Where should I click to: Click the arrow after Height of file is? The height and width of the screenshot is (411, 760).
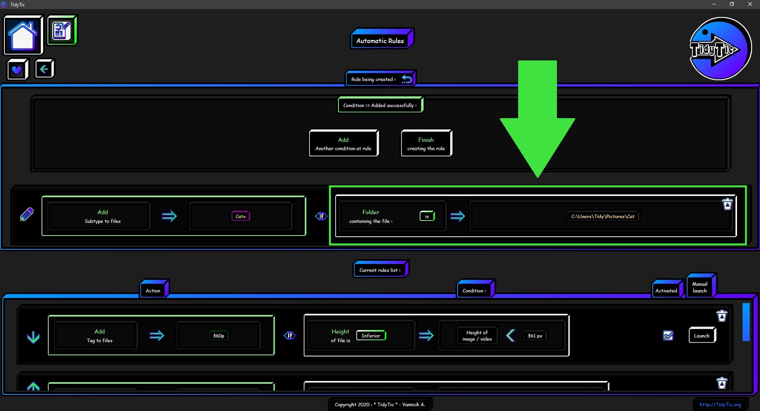[x=426, y=336]
